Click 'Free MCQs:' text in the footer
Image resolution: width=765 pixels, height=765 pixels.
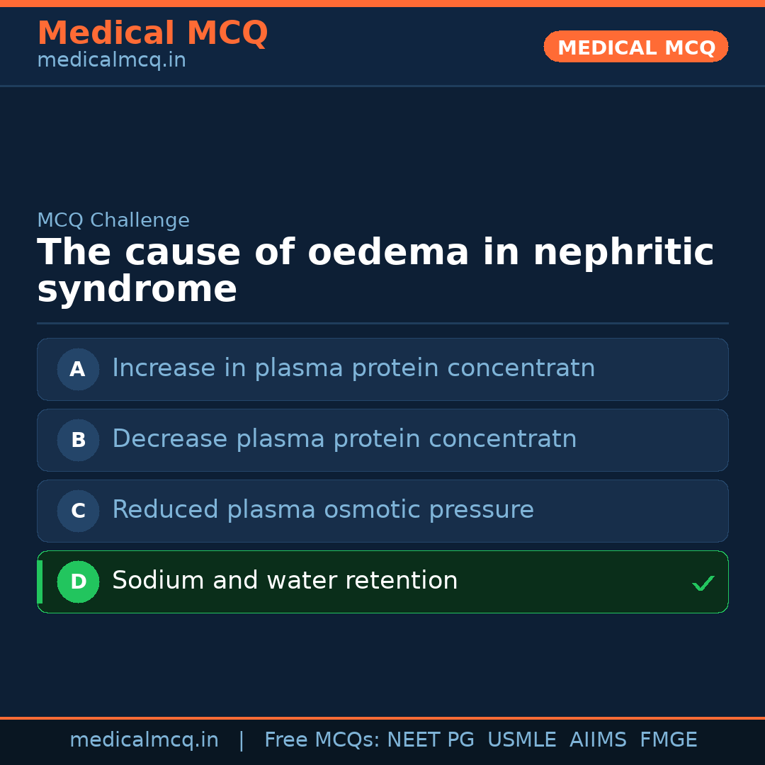point(322,740)
